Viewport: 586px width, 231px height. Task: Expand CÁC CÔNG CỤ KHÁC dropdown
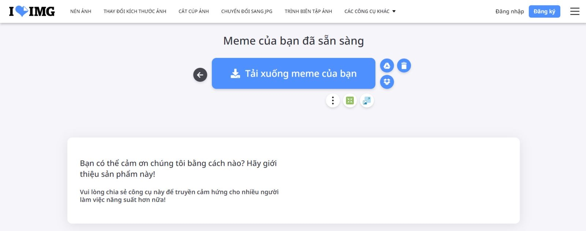(x=370, y=11)
